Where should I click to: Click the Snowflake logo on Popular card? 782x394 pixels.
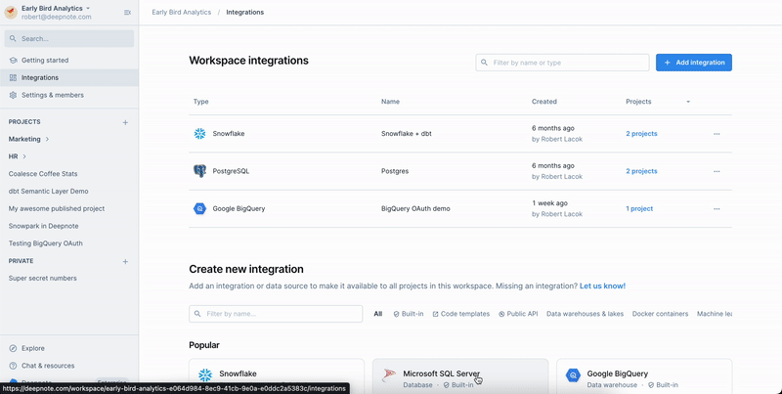click(x=205, y=375)
